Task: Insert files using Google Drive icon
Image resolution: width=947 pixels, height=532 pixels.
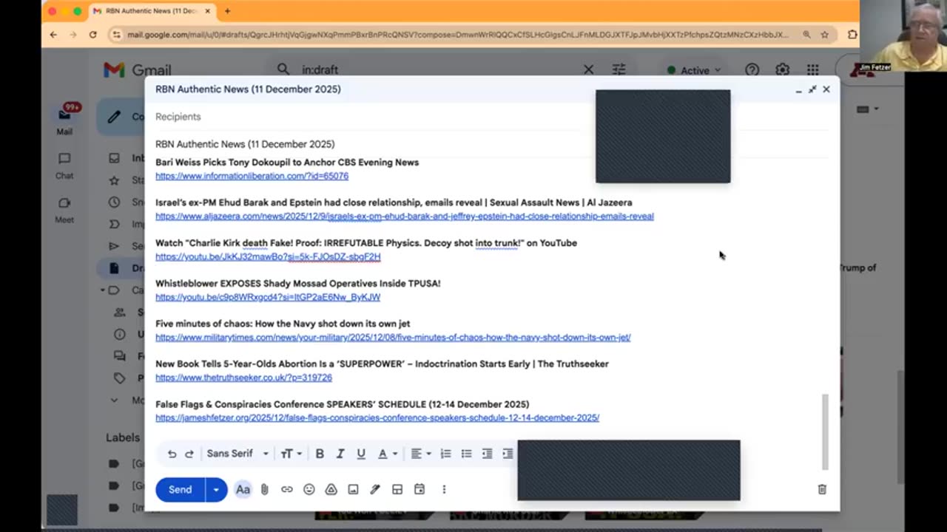Action: (x=331, y=489)
